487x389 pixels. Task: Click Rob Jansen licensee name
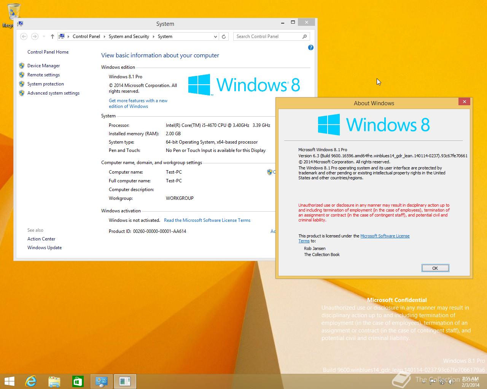(x=315, y=248)
